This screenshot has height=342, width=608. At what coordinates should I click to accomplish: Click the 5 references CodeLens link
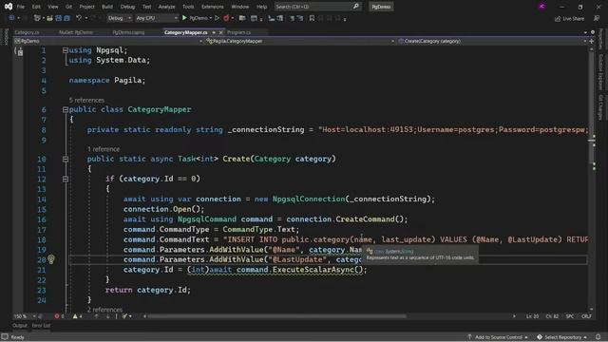(x=86, y=100)
